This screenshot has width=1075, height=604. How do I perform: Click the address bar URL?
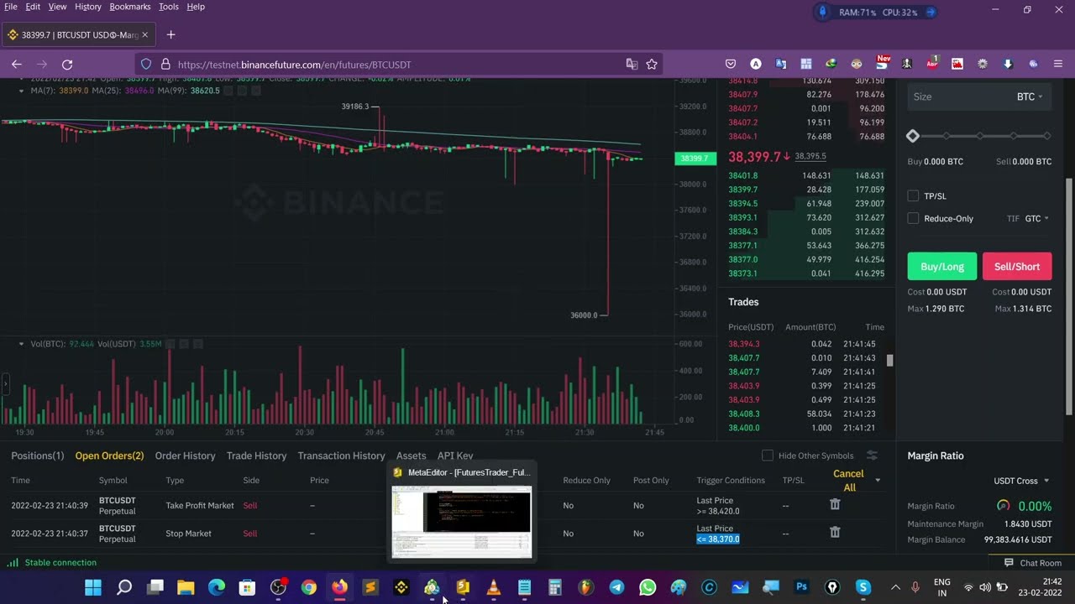[294, 65]
